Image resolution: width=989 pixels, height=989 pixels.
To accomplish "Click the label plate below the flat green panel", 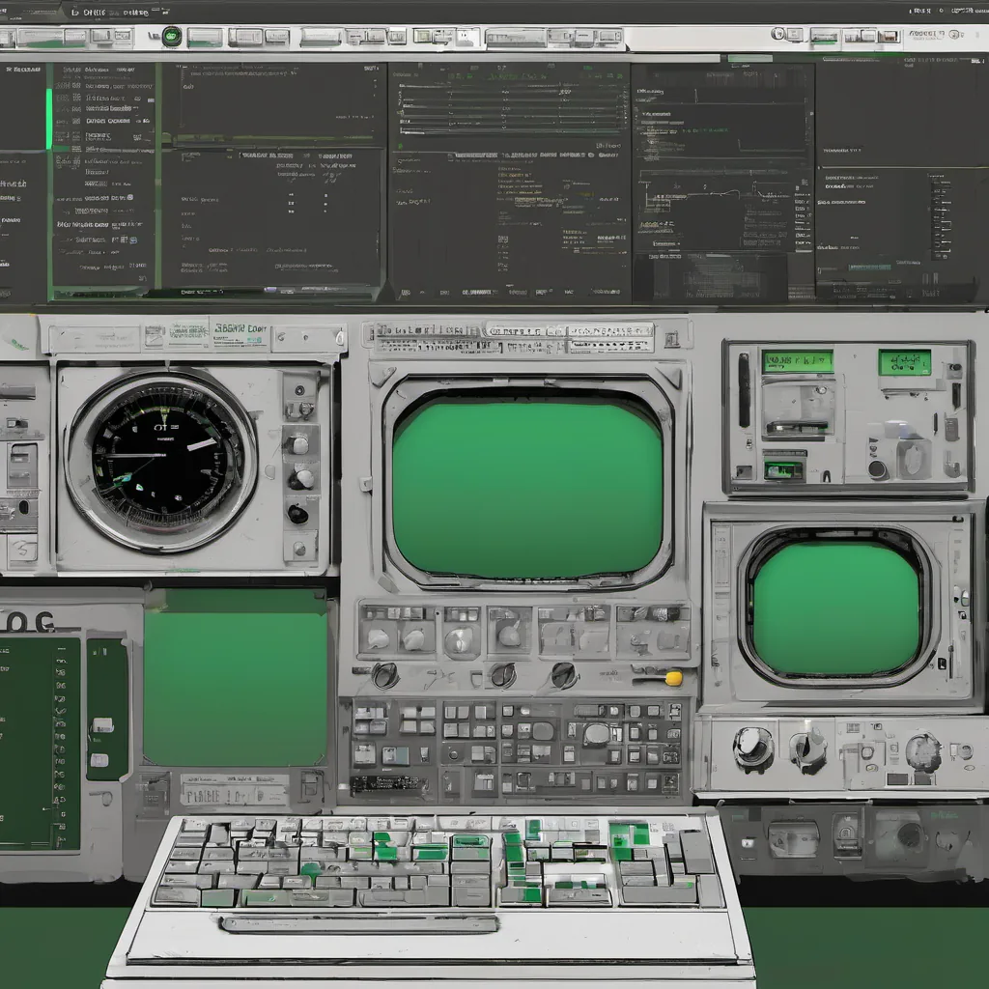I will 235,791.
